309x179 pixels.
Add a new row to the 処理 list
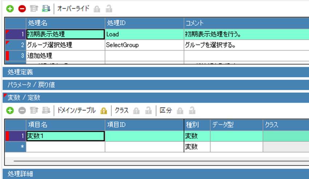pos(10,9)
